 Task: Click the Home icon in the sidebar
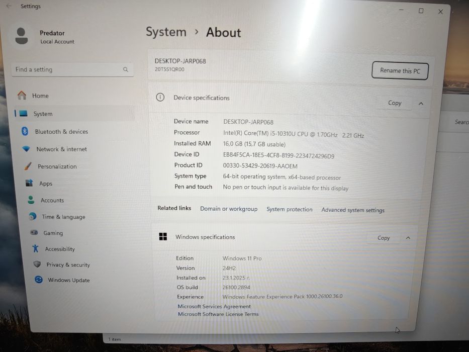(x=22, y=96)
